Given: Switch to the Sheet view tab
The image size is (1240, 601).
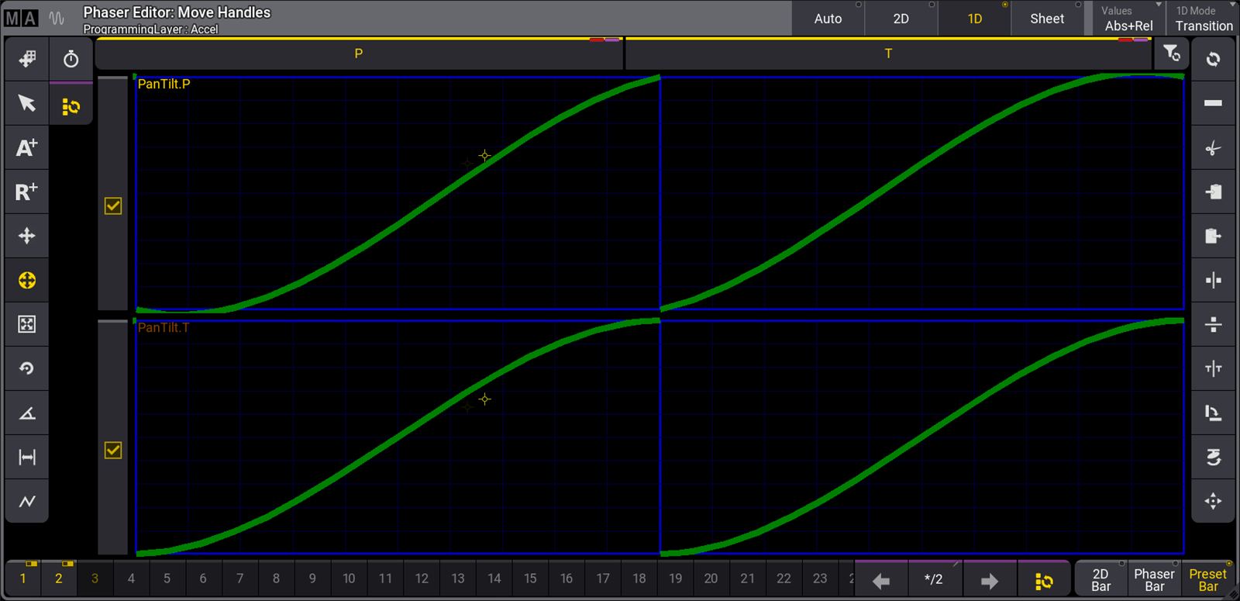Looking at the screenshot, I should point(1046,19).
